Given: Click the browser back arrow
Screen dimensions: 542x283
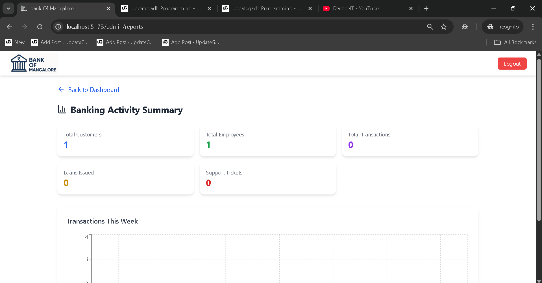Looking at the screenshot, I should click(9, 27).
